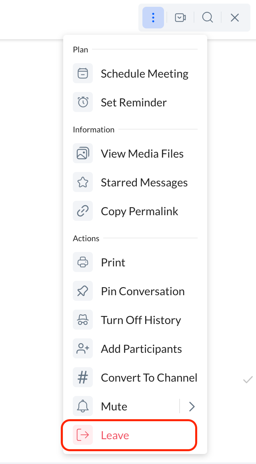Viewport: 256px width, 464px height.
Task: Click the Schedule Meeting calendar icon
Action: click(x=83, y=74)
